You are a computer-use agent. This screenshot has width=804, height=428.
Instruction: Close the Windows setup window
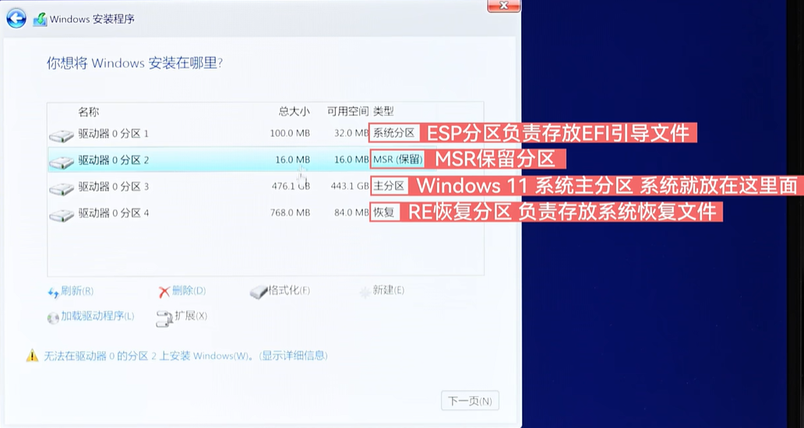(504, 5)
